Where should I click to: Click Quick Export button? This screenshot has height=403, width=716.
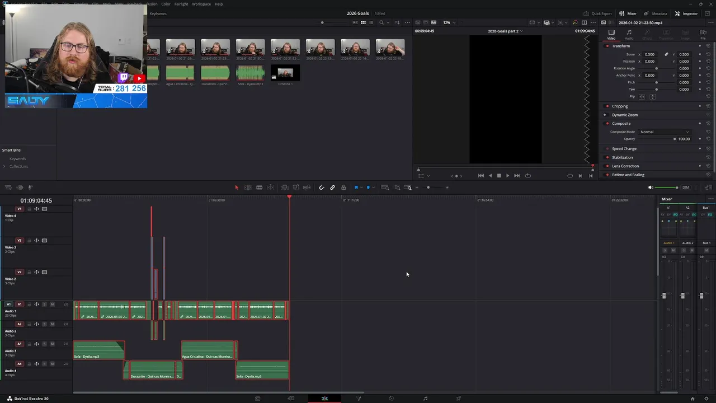click(x=597, y=13)
